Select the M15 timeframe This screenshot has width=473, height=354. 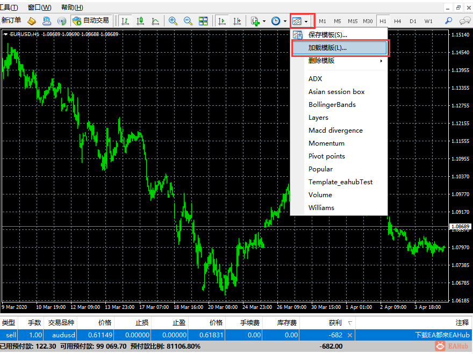click(x=353, y=21)
